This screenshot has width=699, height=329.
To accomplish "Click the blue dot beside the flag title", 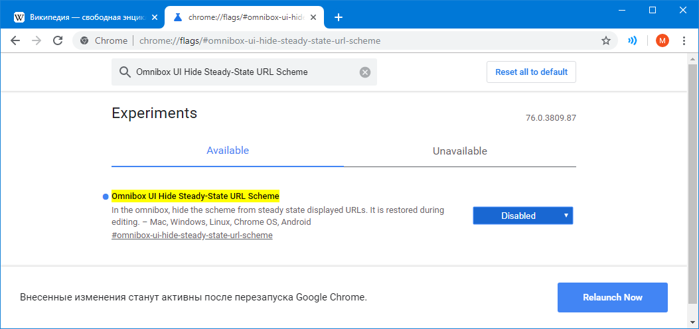I will [106, 196].
